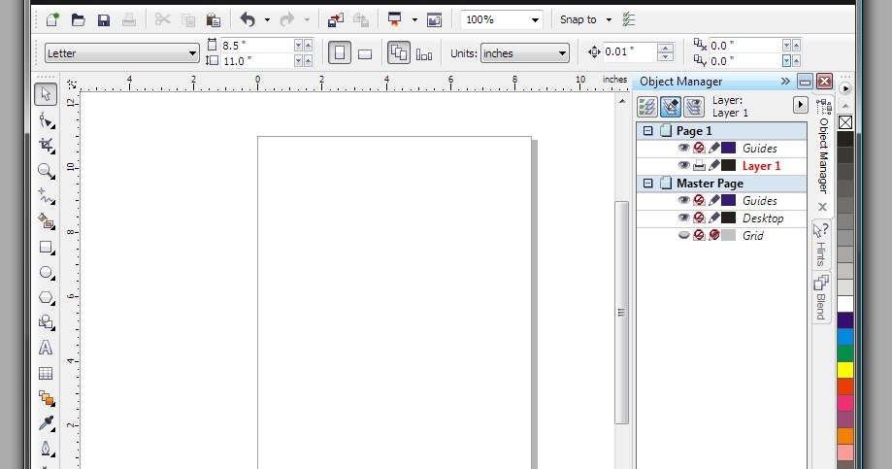The width and height of the screenshot is (892, 469).
Task: Select the Shape edit tool
Action: (x=46, y=120)
